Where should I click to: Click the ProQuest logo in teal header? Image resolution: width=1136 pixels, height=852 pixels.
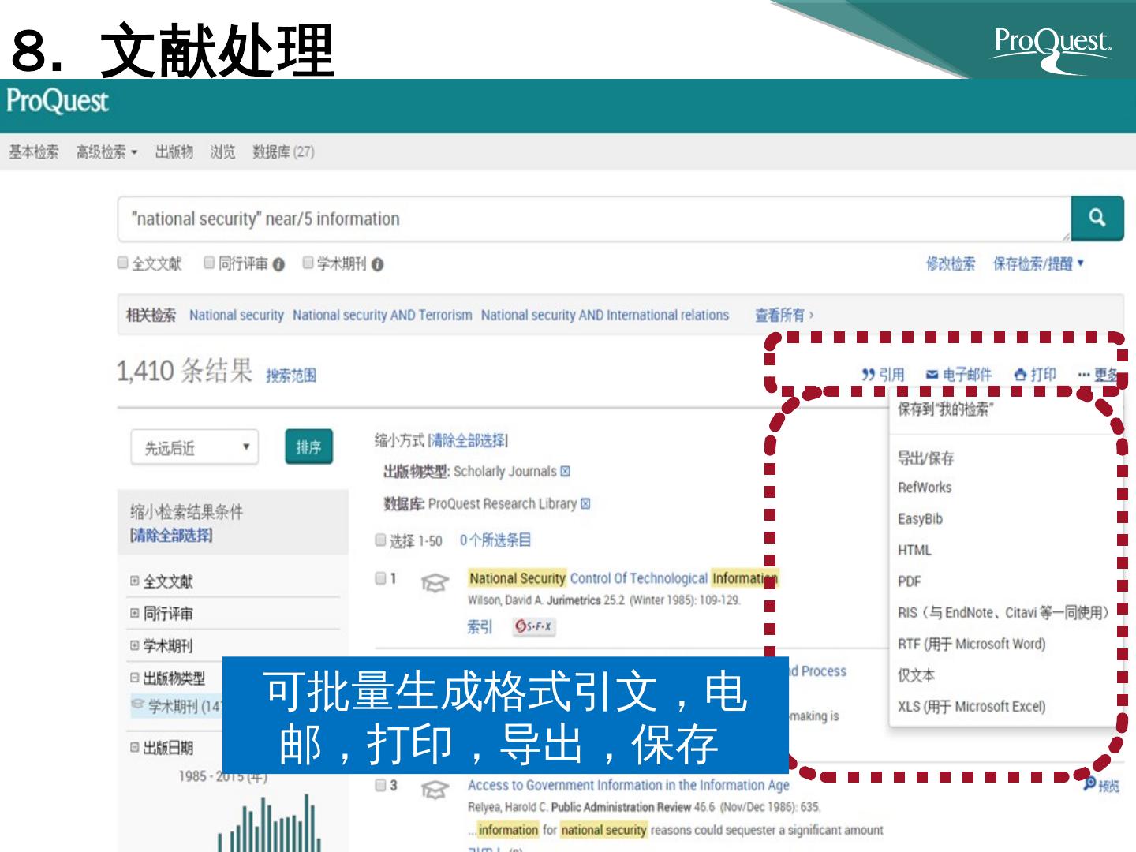pyautogui.click(x=57, y=102)
